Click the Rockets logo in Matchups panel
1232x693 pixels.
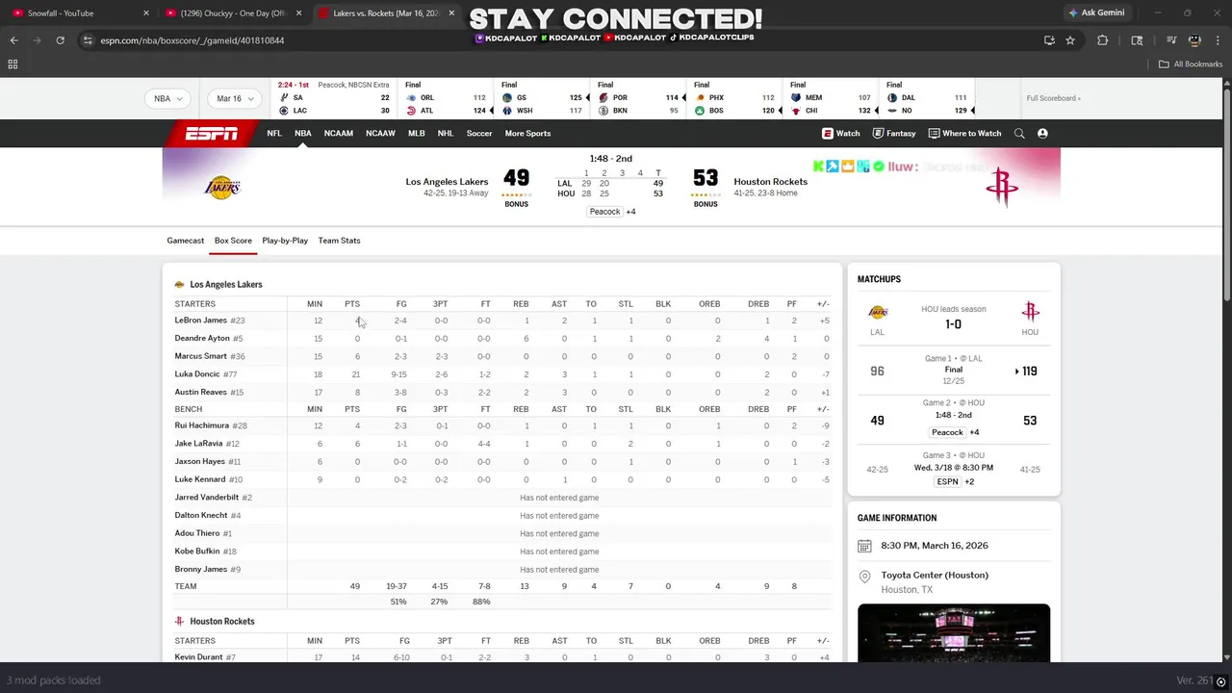(x=1030, y=312)
